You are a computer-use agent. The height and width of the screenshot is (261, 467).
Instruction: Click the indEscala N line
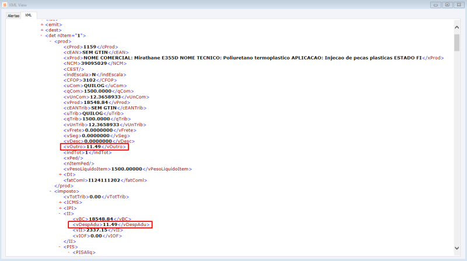(x=95, y=75)
